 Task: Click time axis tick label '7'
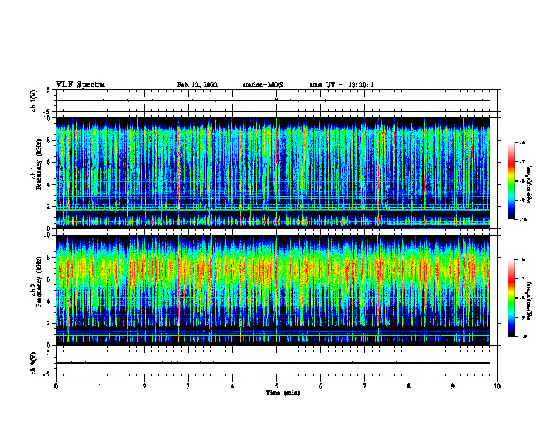pyautogui.click(x=365, y=386)
